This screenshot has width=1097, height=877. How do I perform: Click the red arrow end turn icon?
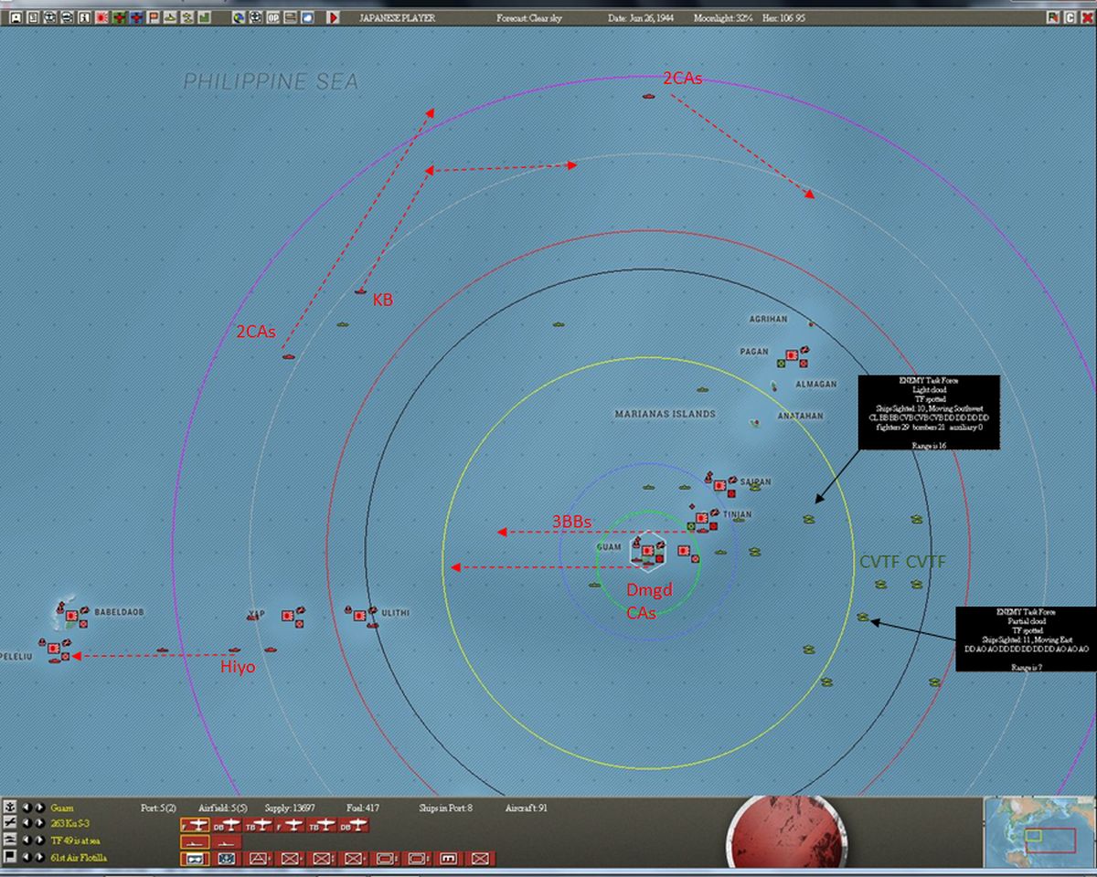tap(334, 17)
